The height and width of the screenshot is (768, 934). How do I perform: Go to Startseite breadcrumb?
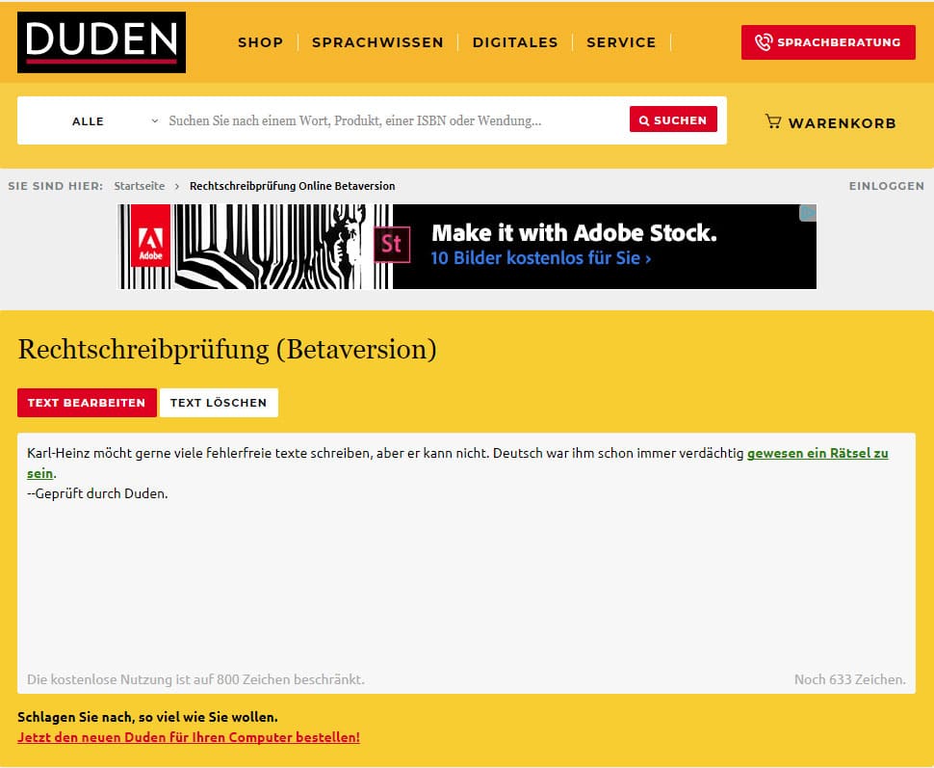point(140,186)
